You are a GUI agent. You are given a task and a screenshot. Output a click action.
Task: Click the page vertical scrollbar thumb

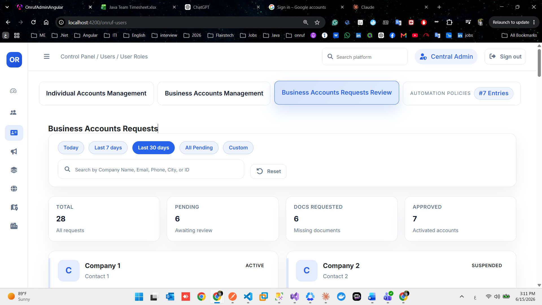[539, 63]
